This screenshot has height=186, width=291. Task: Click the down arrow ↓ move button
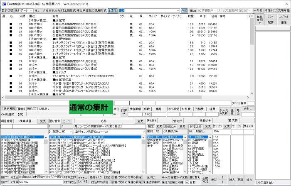222,182
